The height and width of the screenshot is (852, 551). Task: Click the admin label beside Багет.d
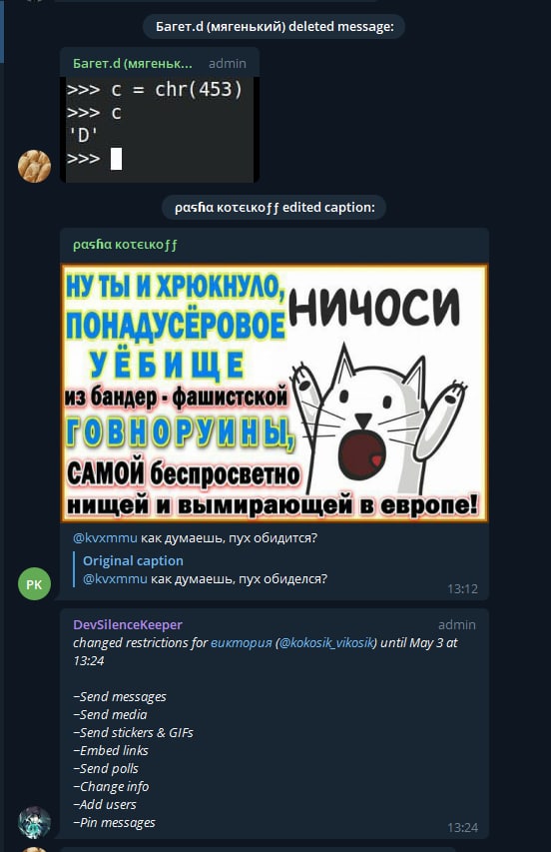point(227,64)
